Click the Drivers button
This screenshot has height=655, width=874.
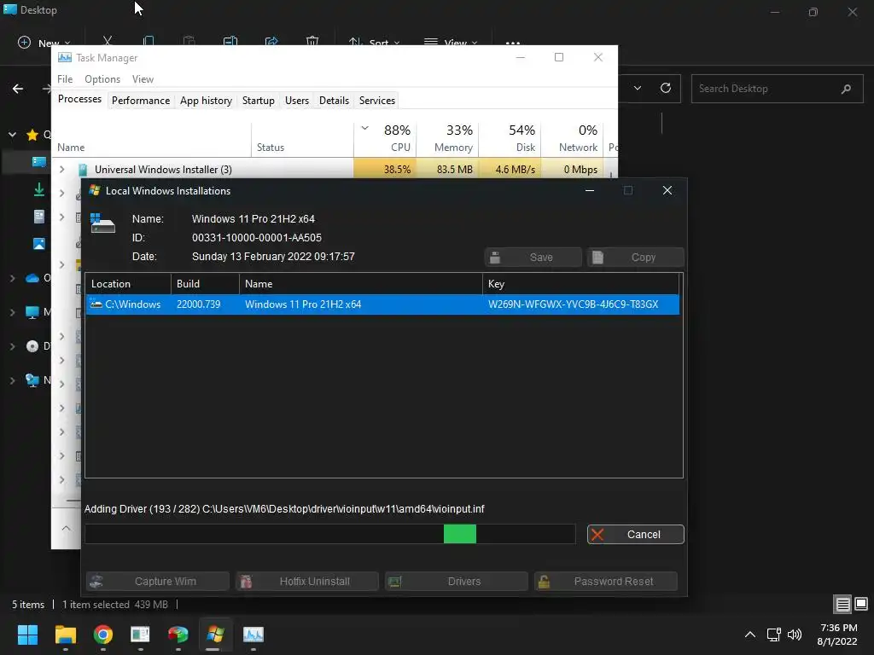tap(457, 581)
